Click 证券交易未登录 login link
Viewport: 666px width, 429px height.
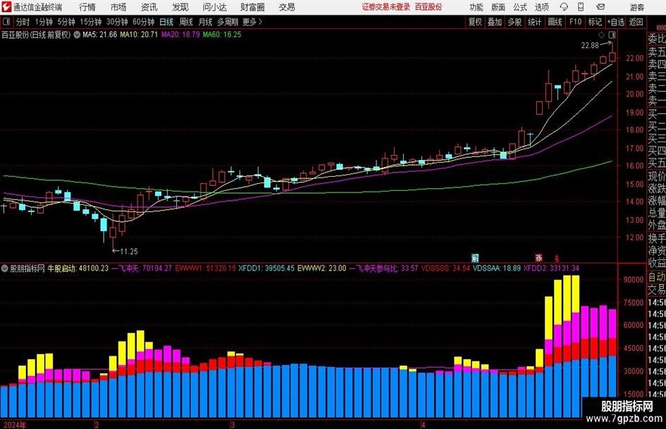[x=386, y=7]
